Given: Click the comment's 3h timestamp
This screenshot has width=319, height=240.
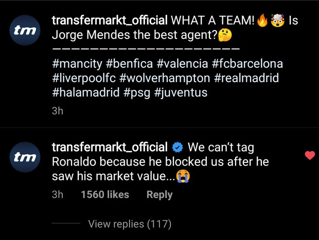Looking at the screenshot, I should [58, 195].
